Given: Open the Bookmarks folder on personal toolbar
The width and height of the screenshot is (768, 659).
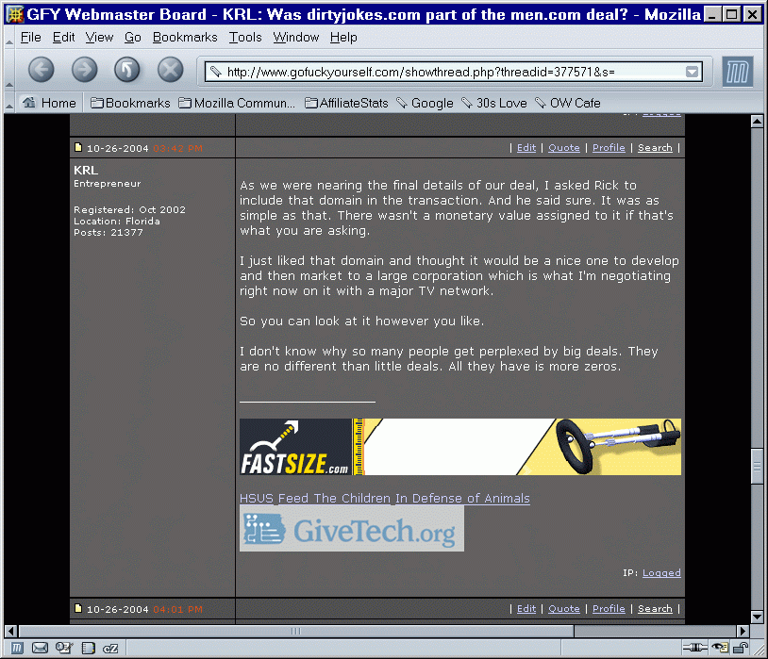Looking at the screenshot, I should [x=130, y=103].
